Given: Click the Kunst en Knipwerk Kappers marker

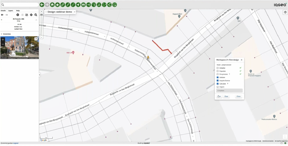Looking at the screenshot, I should tap(251, 71).
